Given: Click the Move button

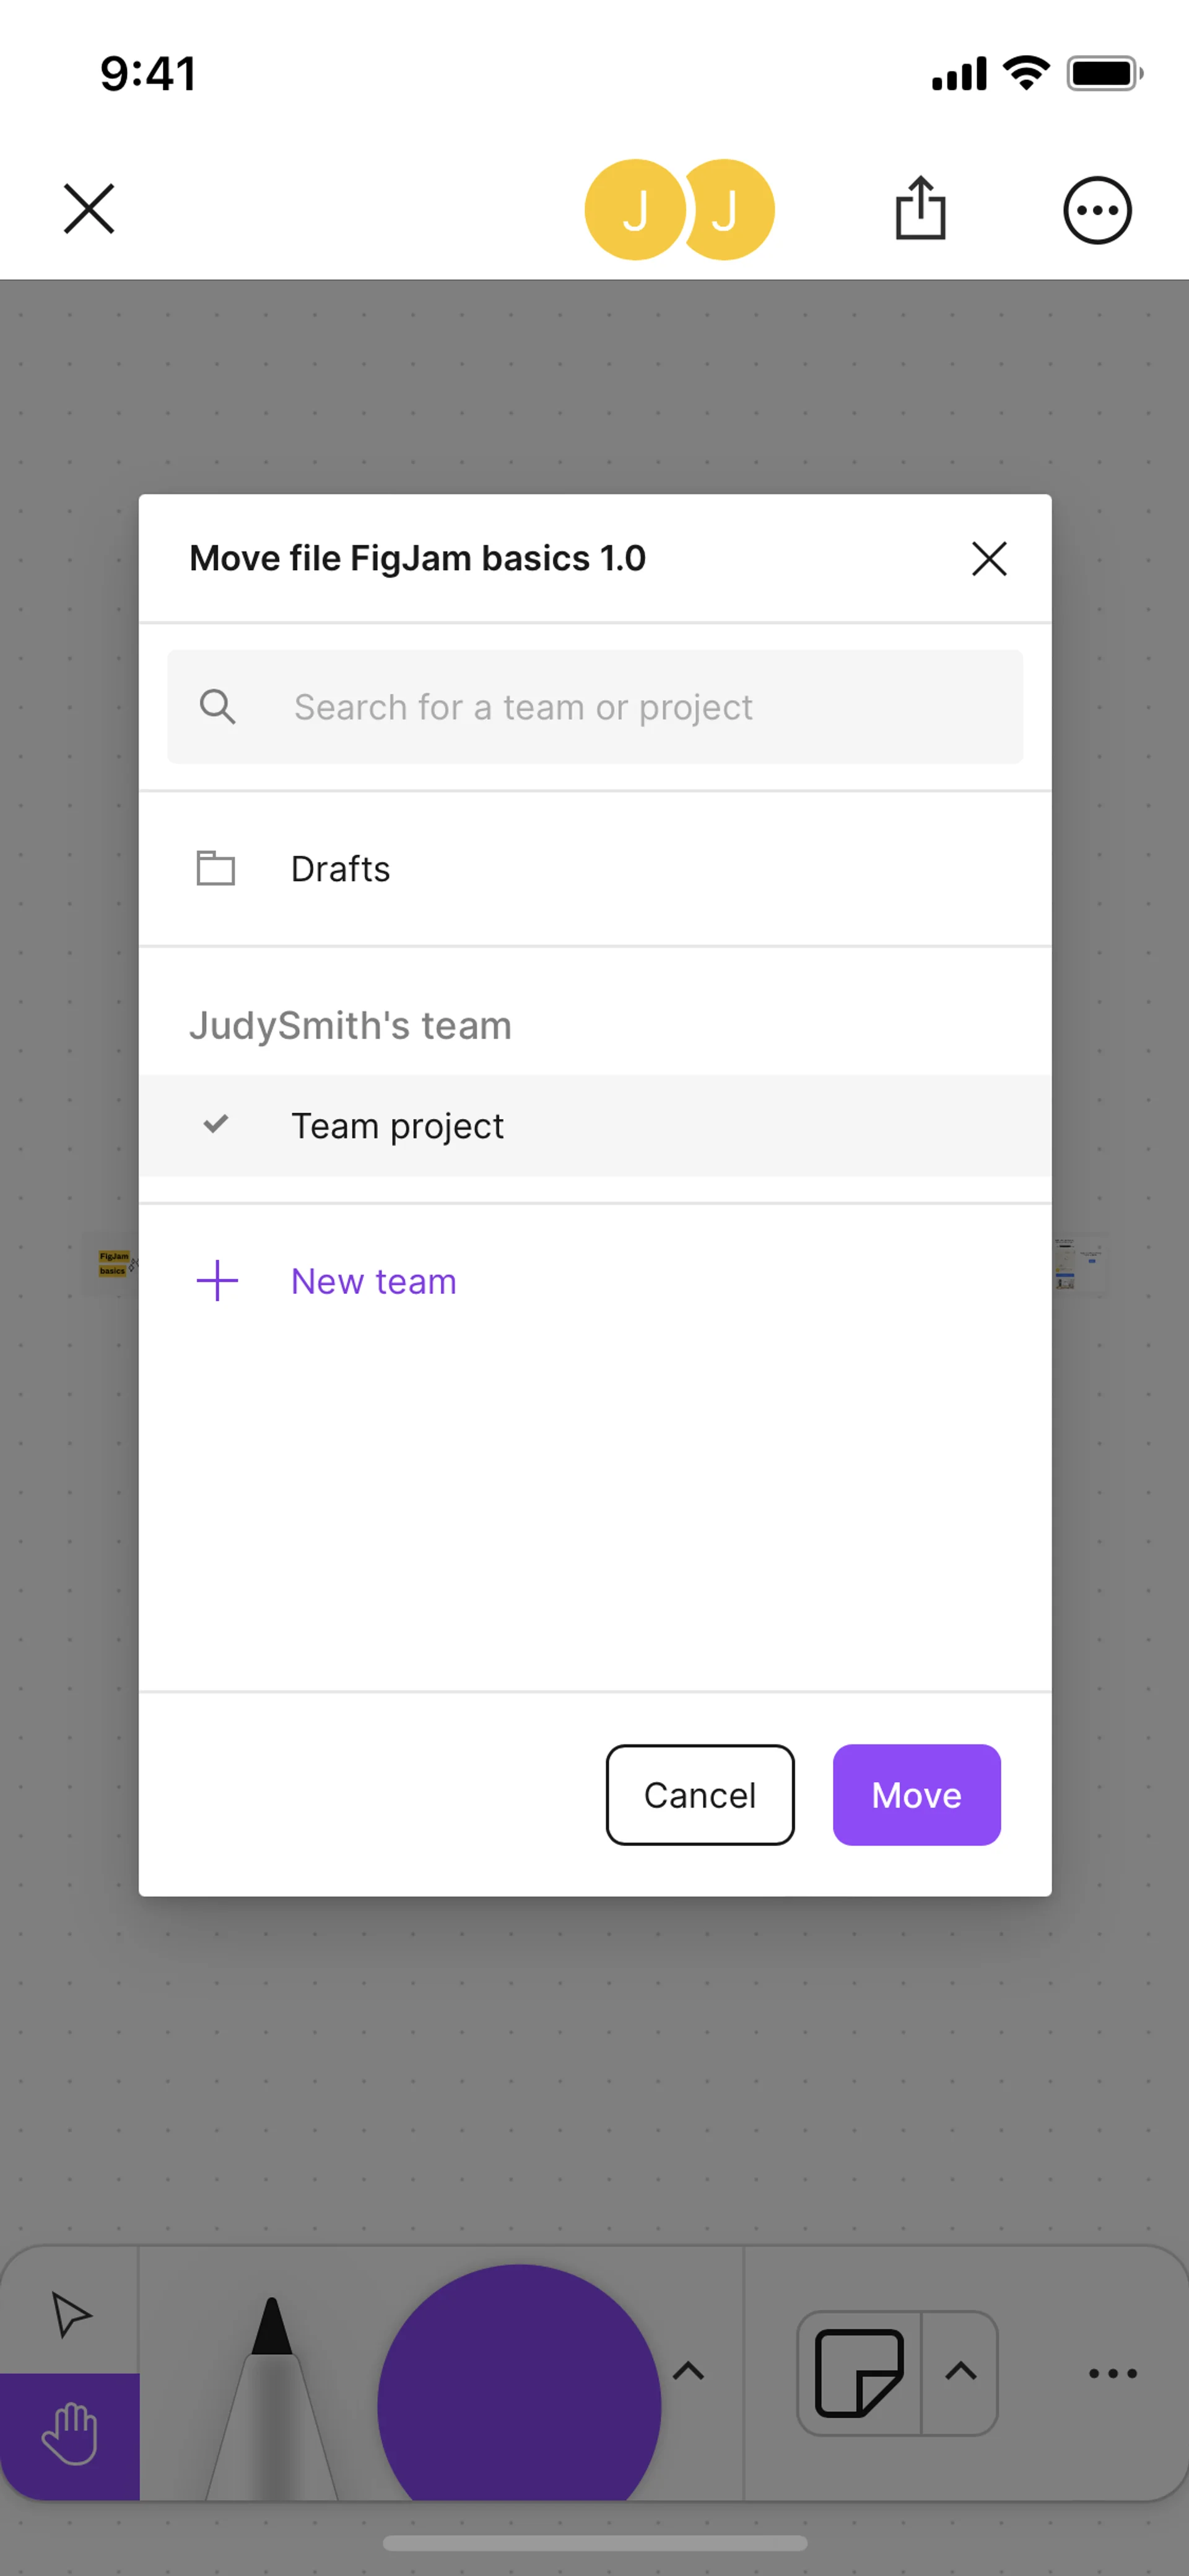Looking at the screenshot, I should 917,1795.
